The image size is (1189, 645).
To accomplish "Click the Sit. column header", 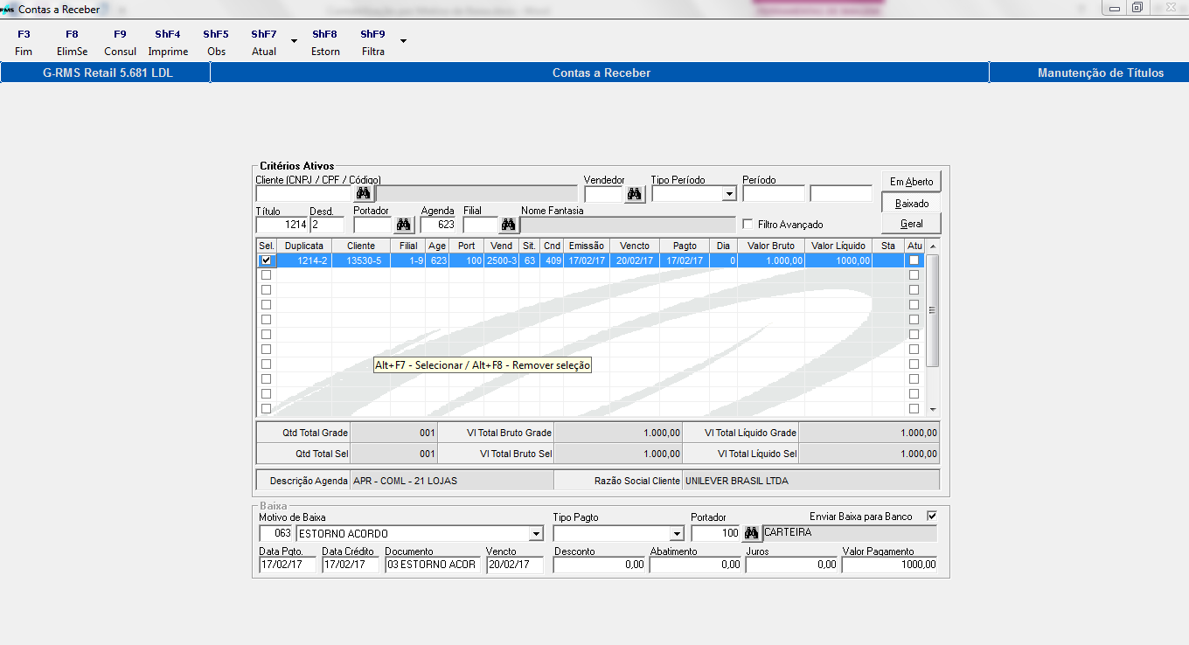I will (530, 246).
